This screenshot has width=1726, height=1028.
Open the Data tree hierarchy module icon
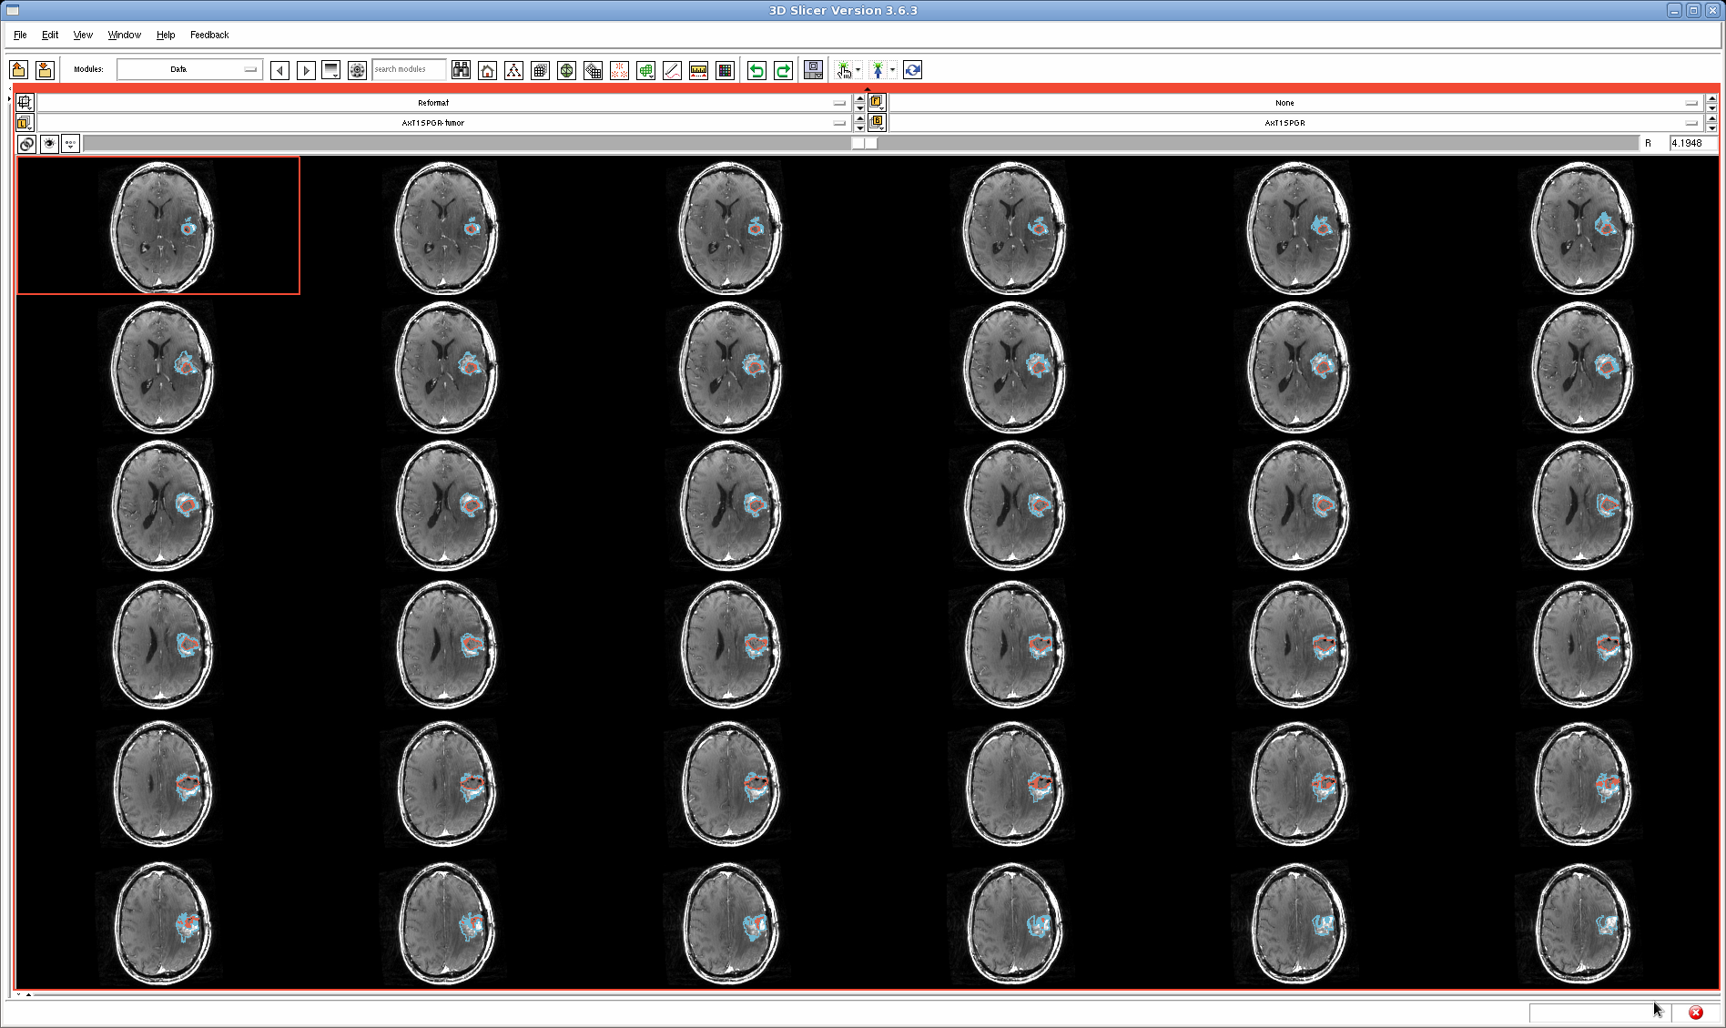[x=513, y=70]
